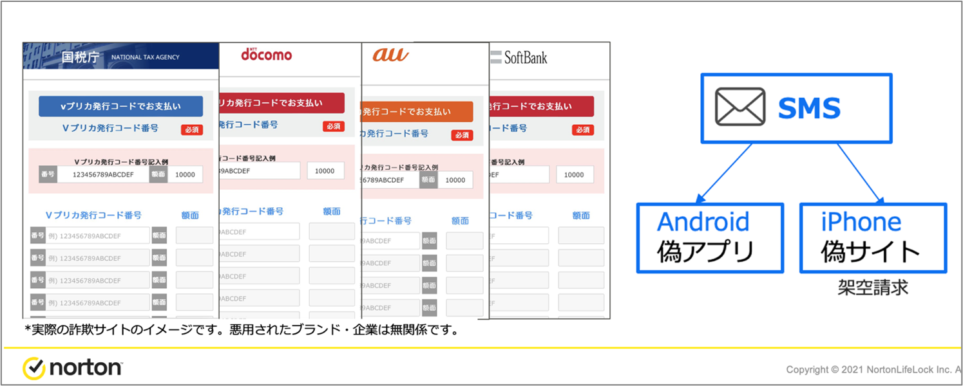Click the Vプリカ発行コード番号記入例 heading
The width and height of the screenshot is (963, 386).
click(121, 161)
